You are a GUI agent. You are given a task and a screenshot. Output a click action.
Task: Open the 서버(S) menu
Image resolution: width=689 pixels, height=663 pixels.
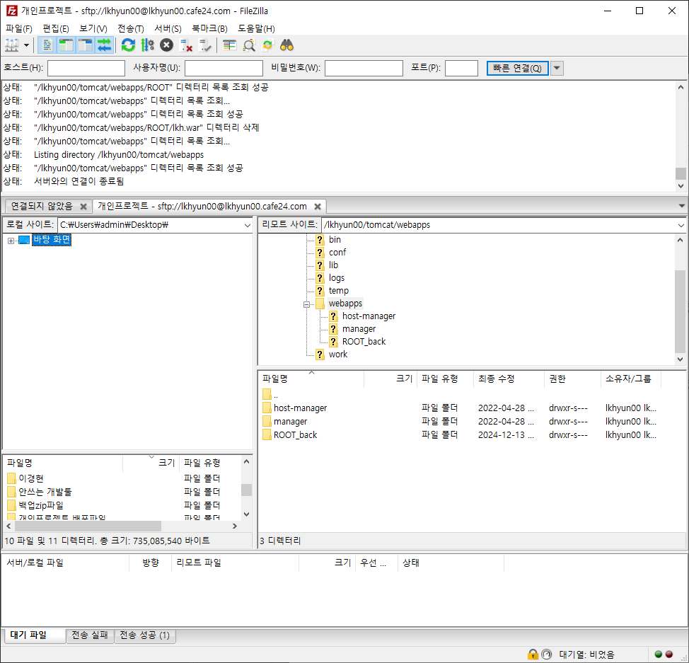[x=168, y=28]
